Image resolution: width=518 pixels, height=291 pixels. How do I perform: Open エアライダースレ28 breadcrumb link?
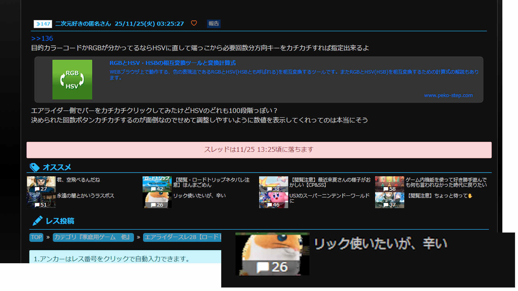[182, 237]
